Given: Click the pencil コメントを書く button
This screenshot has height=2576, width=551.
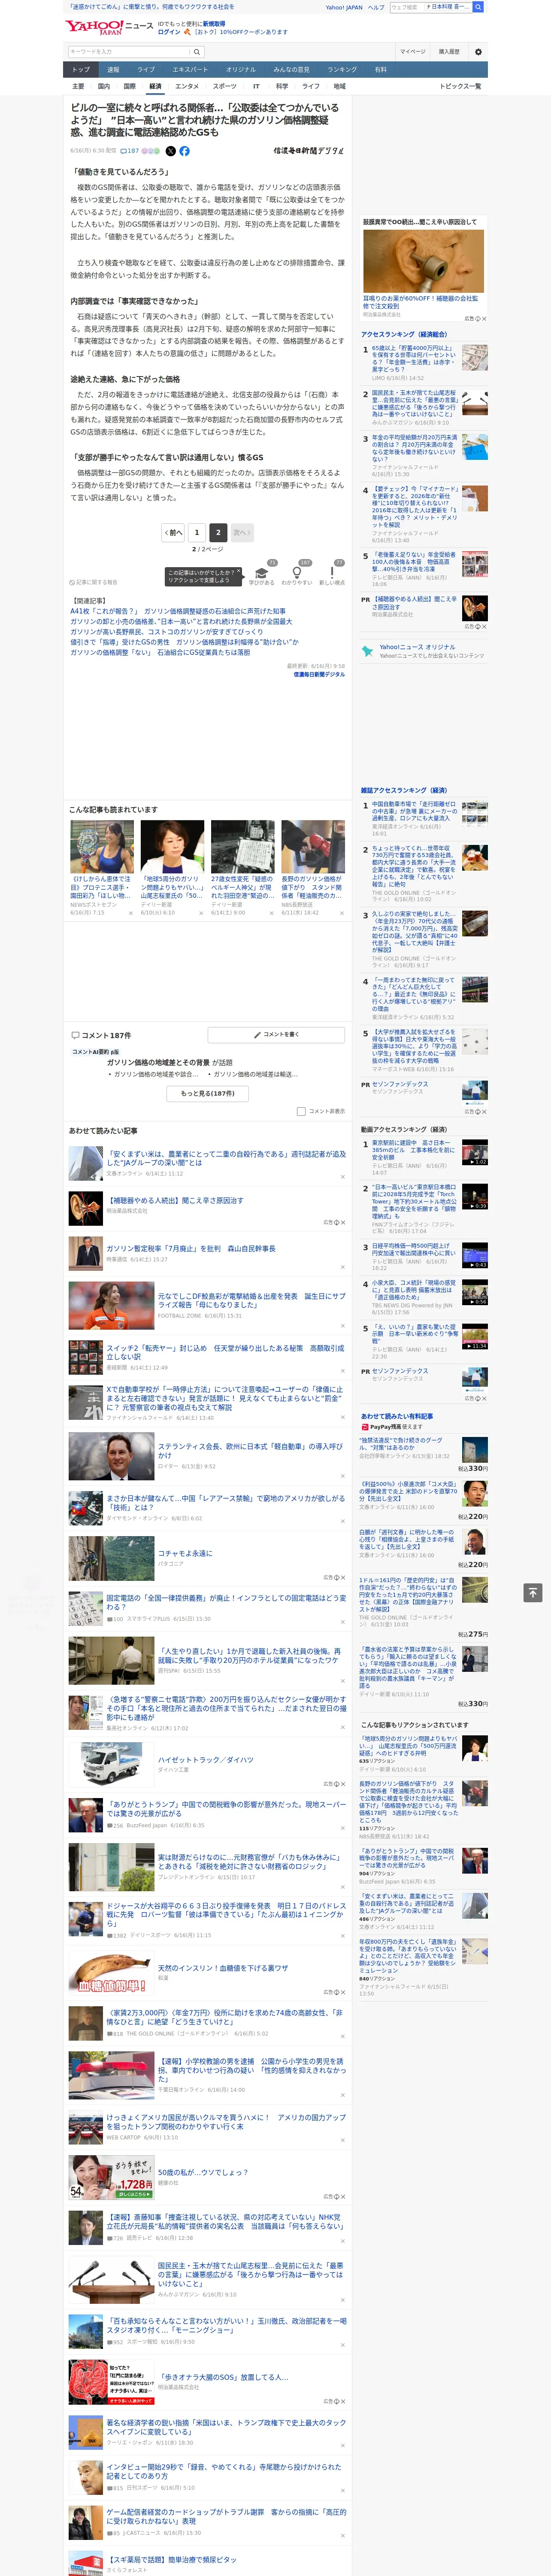Looking at the screenshot, I should click(x=277, y=1035).
